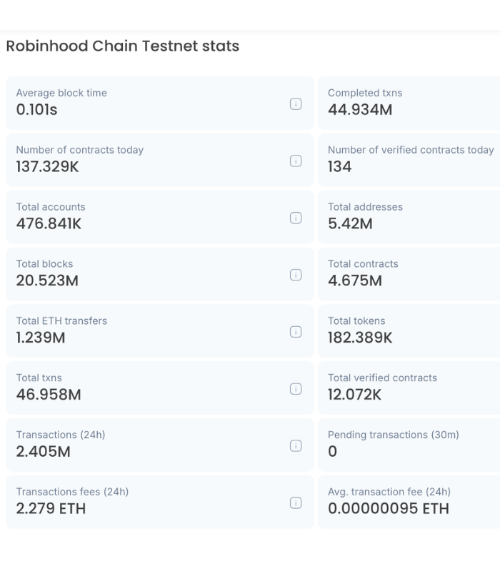Click the Transactions fees (24h) label

pyautogui.click(x=72, y=492)
